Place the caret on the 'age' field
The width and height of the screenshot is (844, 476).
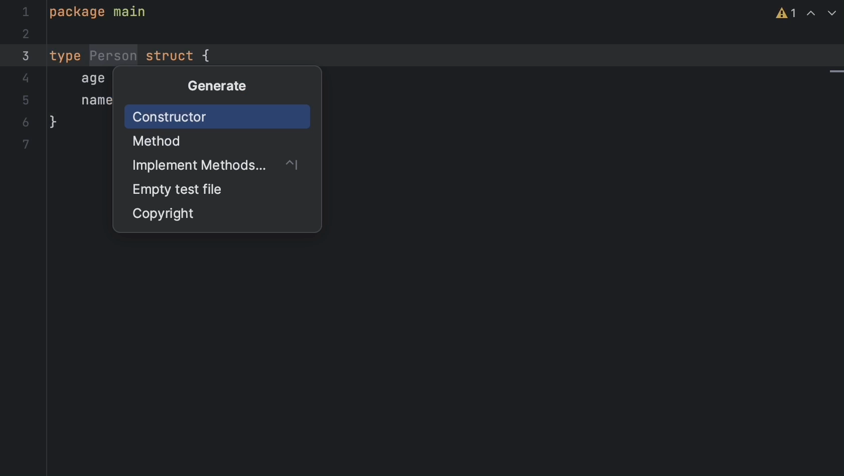point(93,78)
